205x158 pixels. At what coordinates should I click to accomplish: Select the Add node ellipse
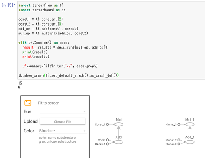[x=119, y=142]
